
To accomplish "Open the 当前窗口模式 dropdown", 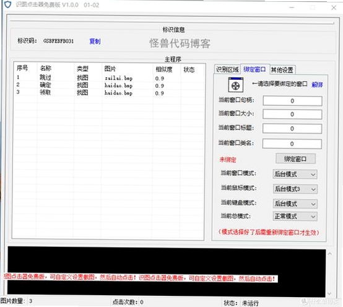I will pyautogui.click(x=295, y=175).
